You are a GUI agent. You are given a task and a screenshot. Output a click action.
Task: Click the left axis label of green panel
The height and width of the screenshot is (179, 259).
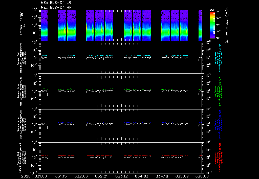coord(22,91)
